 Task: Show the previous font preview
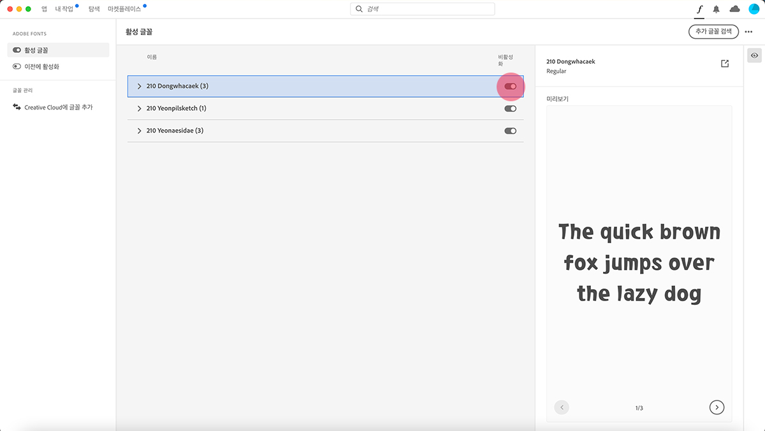[562, 407]
